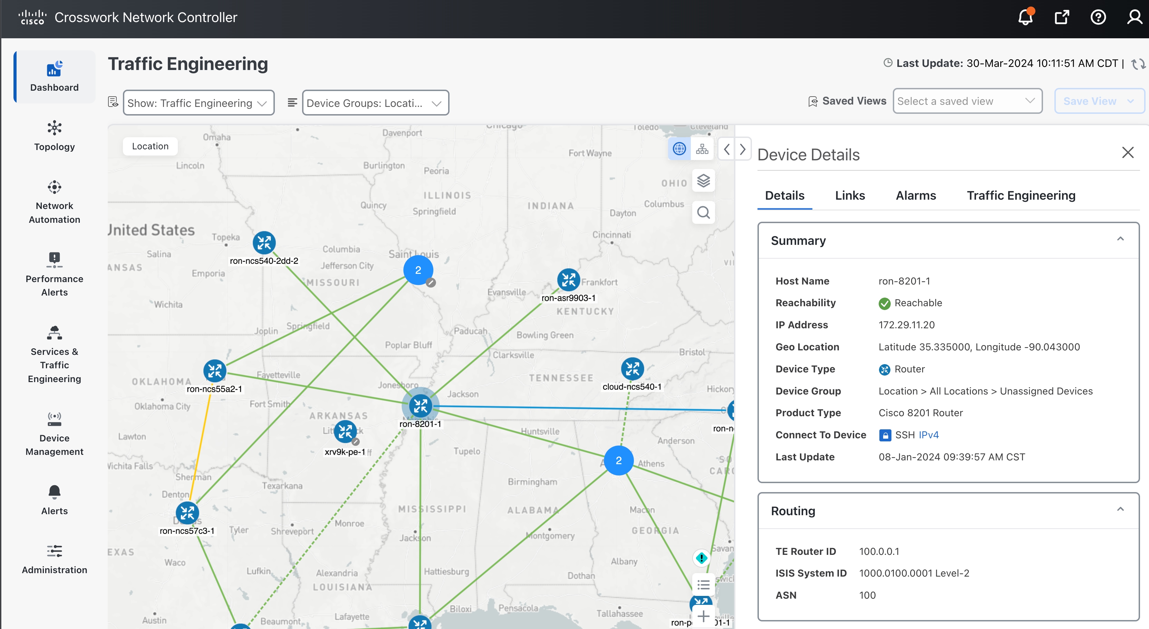The image size is (1149, 629).
Task: Click the Host Name value ron-8201-1
Action: click(905, 281)
